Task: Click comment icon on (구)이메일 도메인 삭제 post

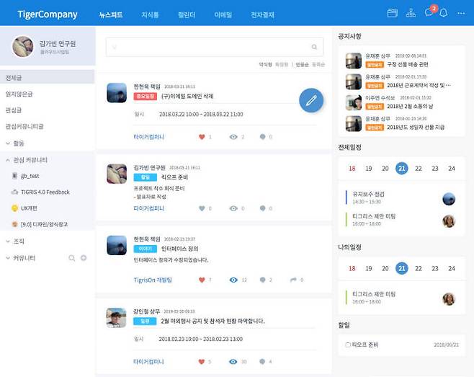Action: click(262, 137)
